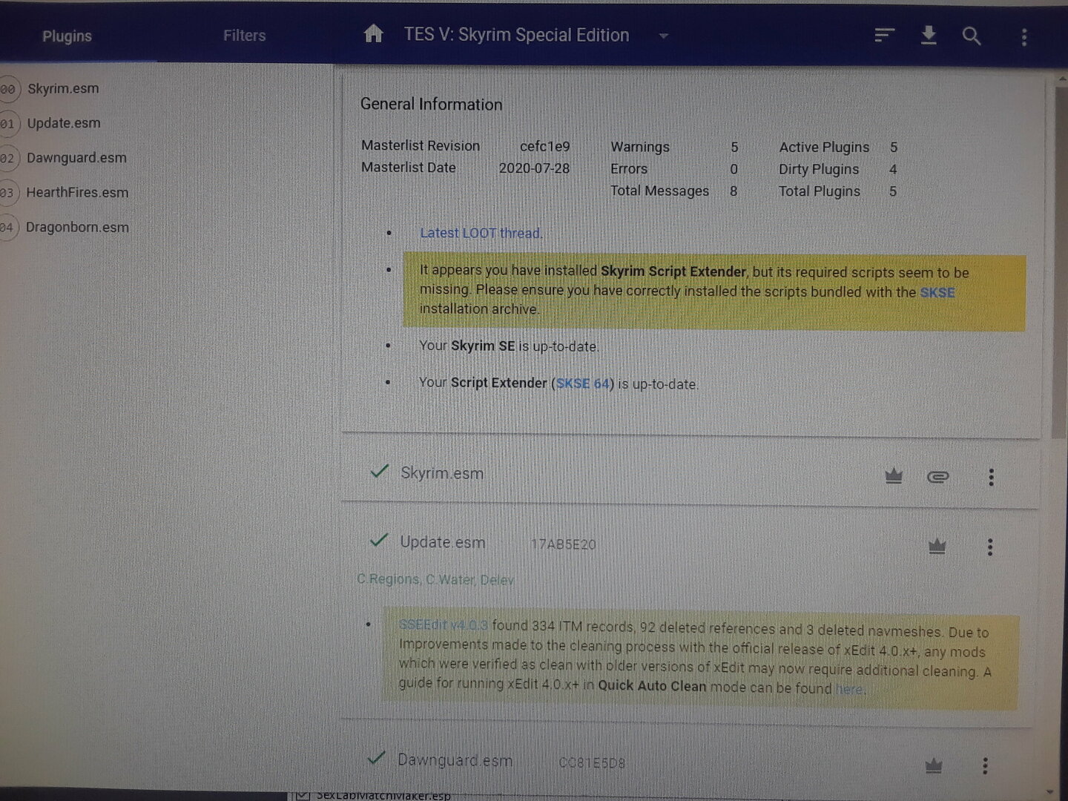This screenshot has width=1068, height=801.
Task: Select Dawnguard.esm in the sidebar list
Action: coord(76,157)
